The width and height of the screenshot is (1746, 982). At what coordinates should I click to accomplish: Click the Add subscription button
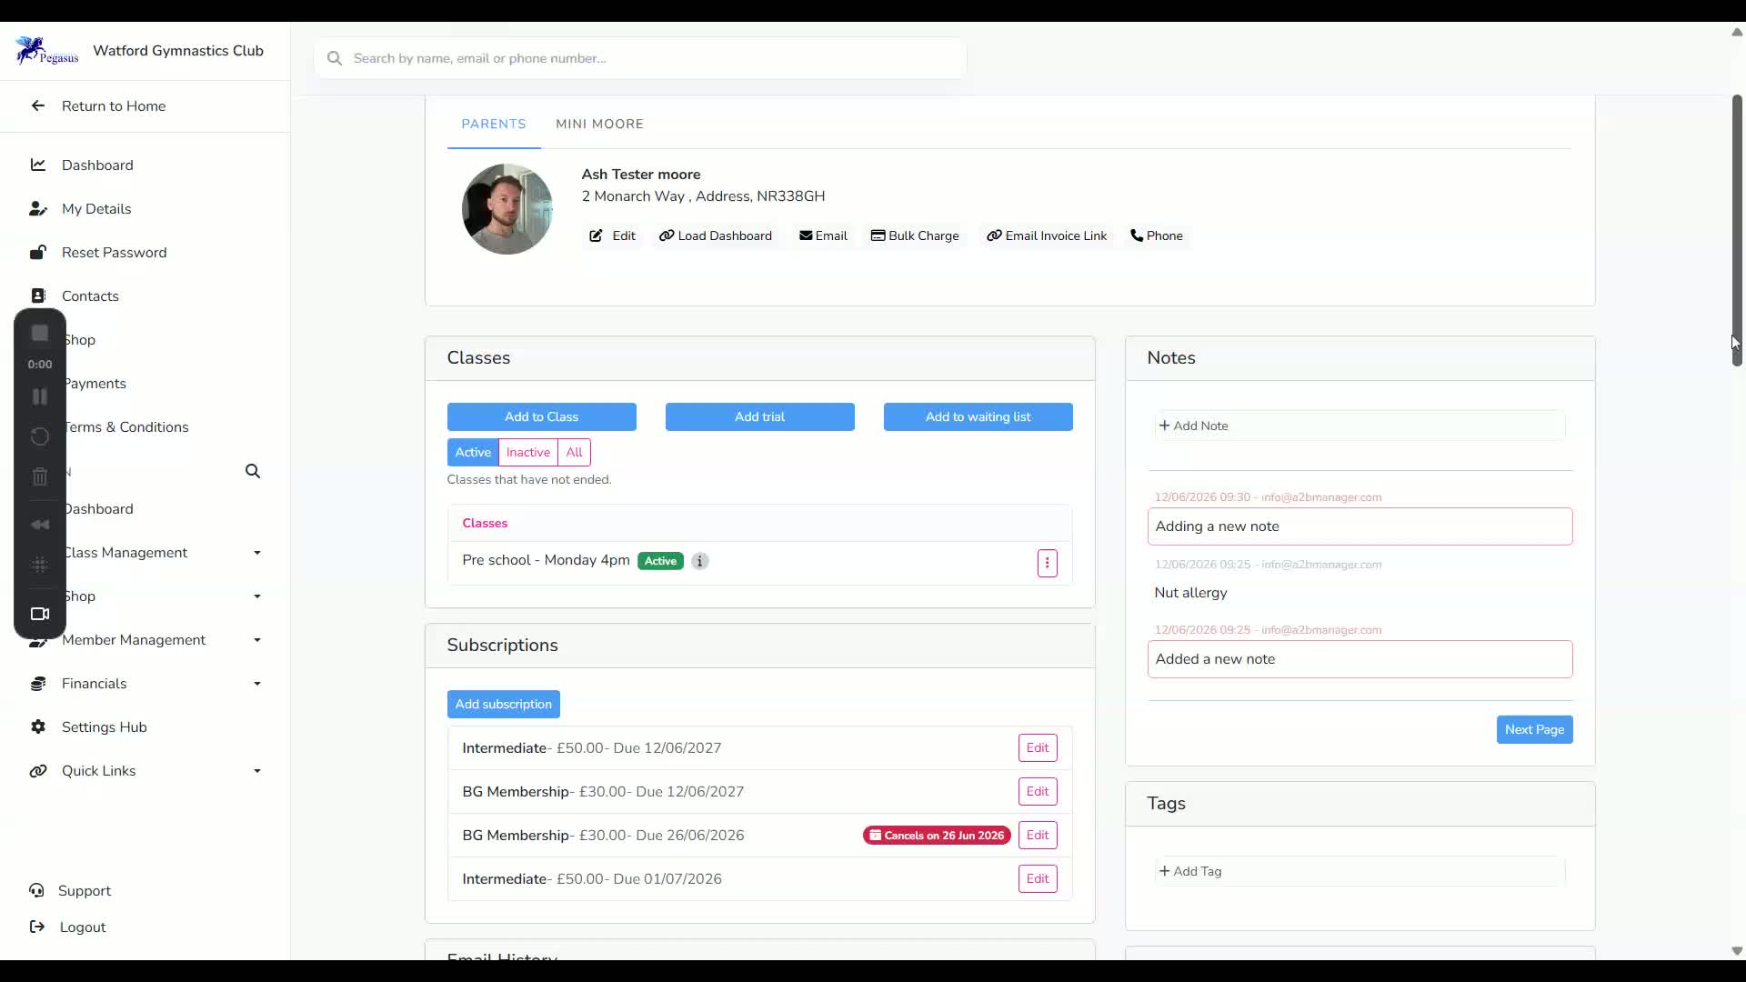(503, 704)
